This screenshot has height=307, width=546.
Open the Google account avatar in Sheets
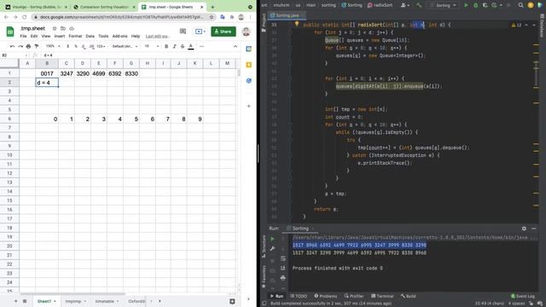coord(247,32)
